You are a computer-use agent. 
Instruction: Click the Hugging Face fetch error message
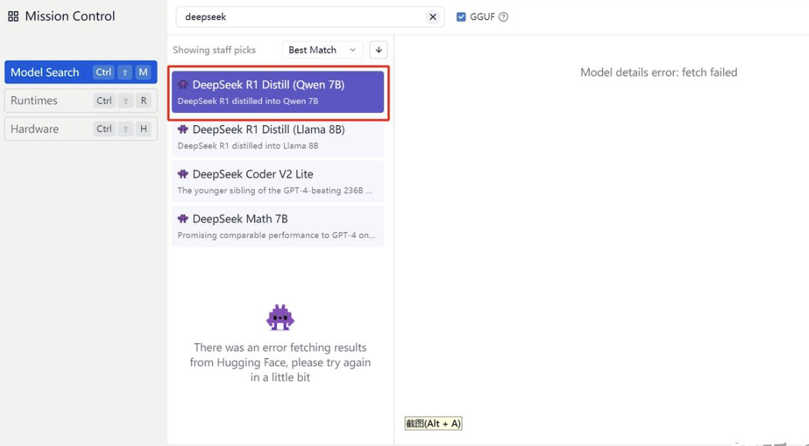pos(280,362)
